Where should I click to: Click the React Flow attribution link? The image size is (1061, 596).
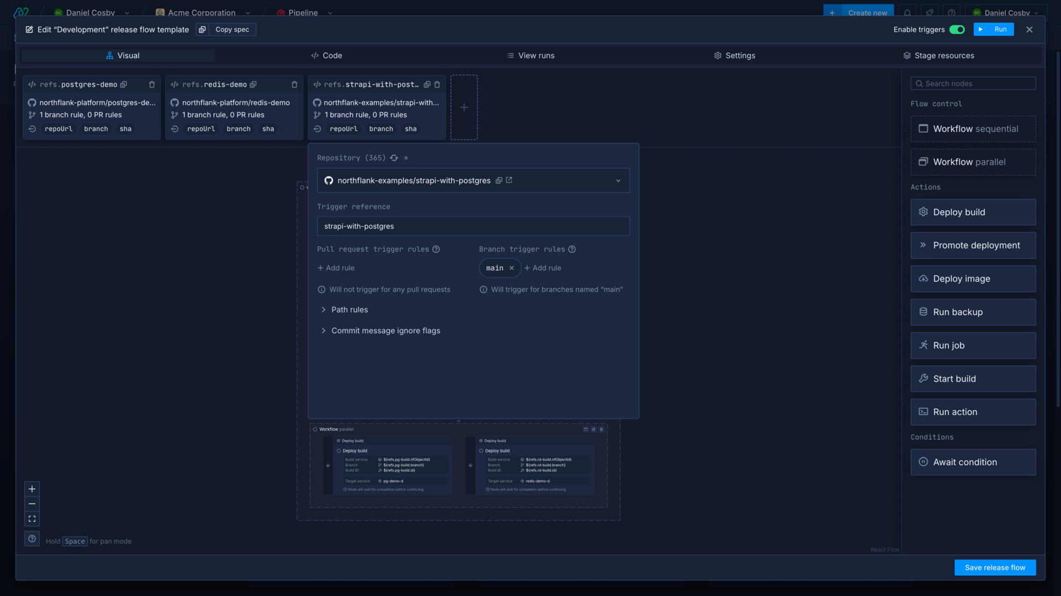pos(885,550)
